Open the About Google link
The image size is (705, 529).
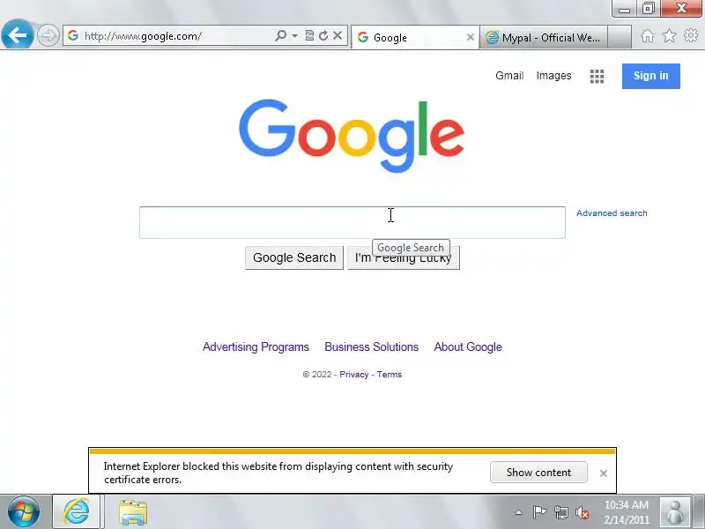click(468, 346)
